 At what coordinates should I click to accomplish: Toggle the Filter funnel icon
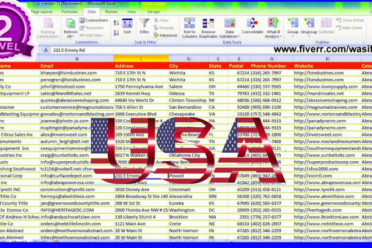[144, 23]
